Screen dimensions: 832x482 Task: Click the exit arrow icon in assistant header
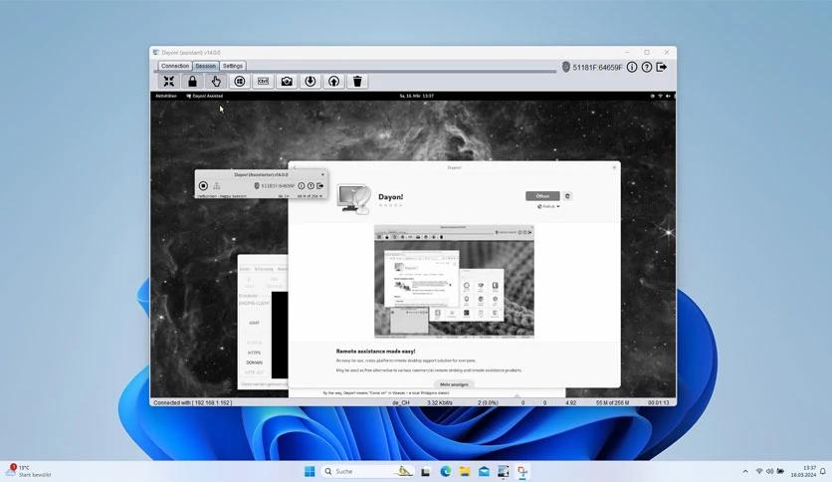click(661, 67)
